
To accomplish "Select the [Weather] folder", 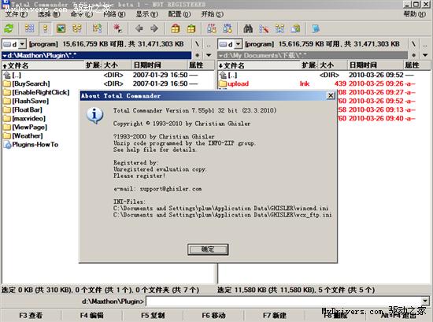I will pos(23,135).
